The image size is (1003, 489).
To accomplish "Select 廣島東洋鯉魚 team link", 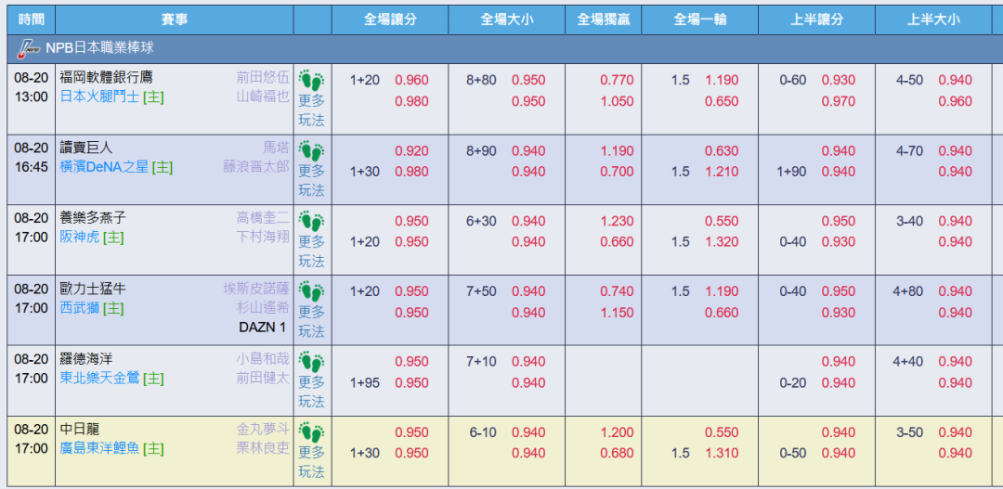I will pyautogui.click(x=99, y=449).
